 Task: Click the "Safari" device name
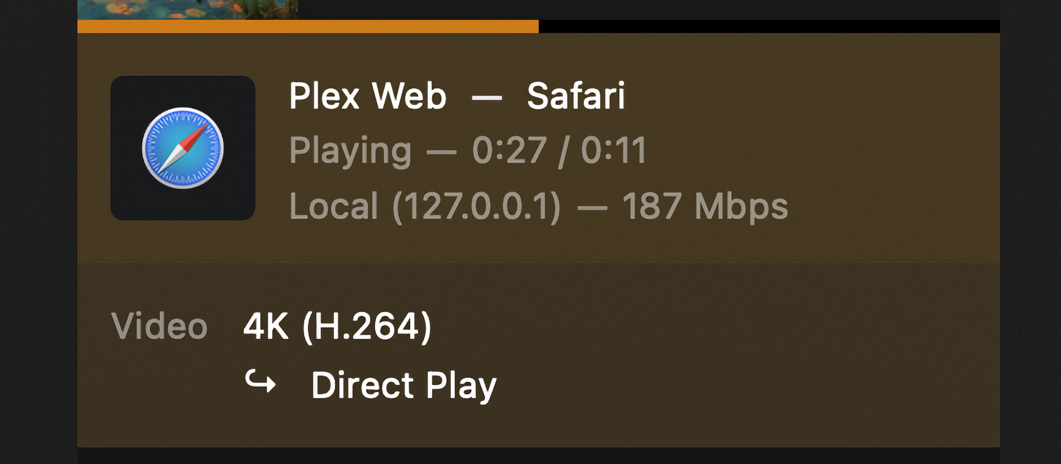click(576, 97)
